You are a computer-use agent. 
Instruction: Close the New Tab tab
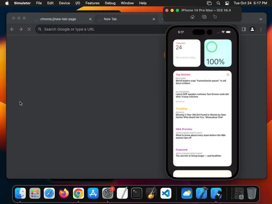154,19
